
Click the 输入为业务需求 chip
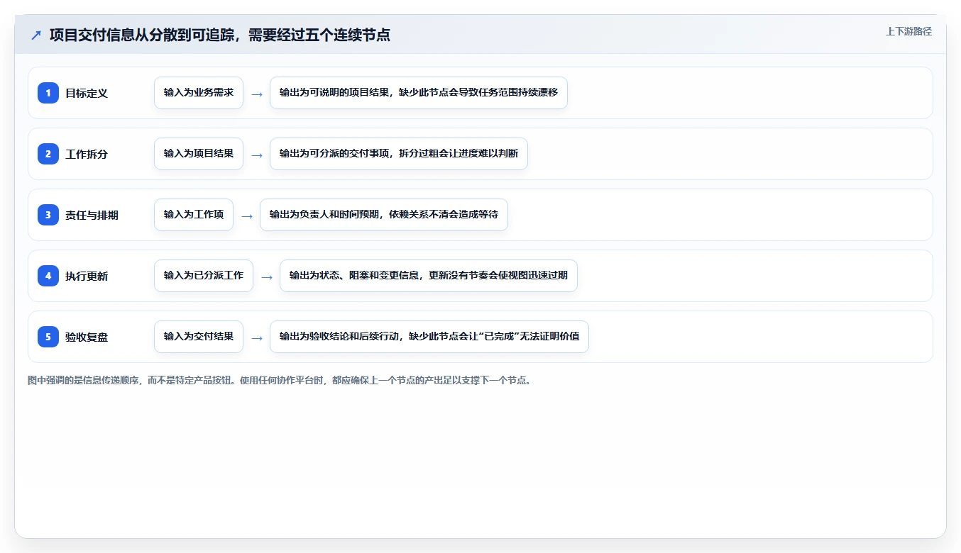coord(199,93)
